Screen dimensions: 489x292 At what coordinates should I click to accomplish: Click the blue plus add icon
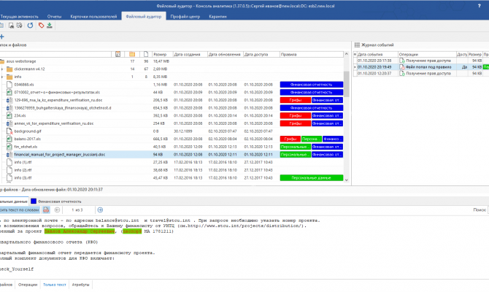click(1, 36)
